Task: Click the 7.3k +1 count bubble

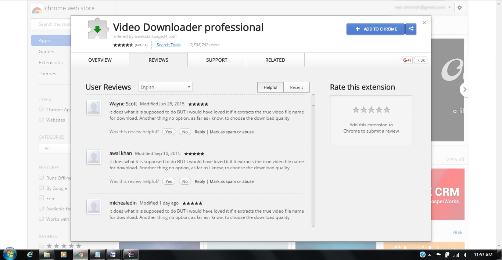Action: pos(421,60)
